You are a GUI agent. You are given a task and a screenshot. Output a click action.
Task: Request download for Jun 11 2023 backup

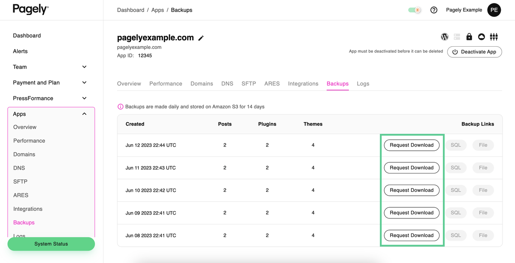pos(412,167)
